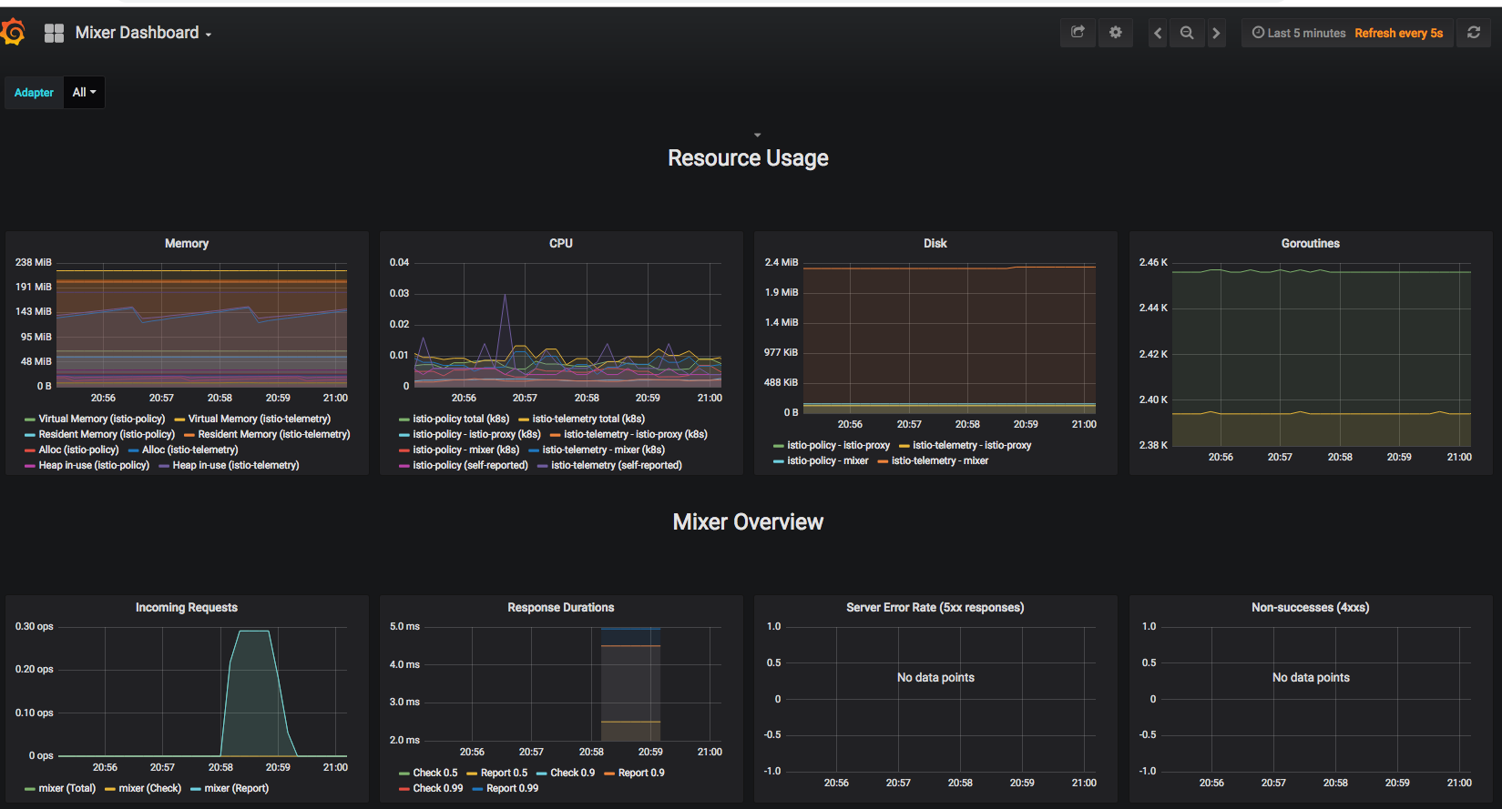Open the CPU panel title menu
Viewport: 1502px width, 809px height.
coord(561,243)
